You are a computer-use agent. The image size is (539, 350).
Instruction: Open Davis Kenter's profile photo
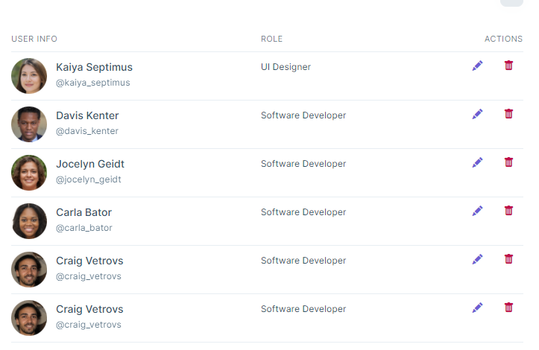pos(29,124)
